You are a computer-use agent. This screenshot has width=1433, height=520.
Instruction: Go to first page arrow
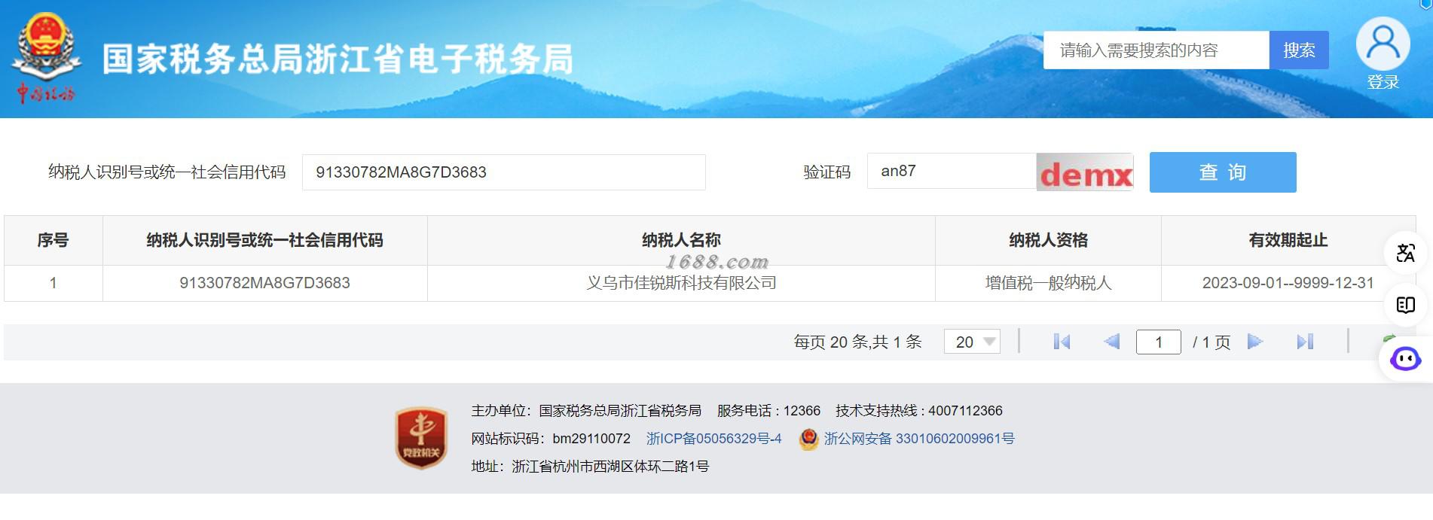point(1062,342)
